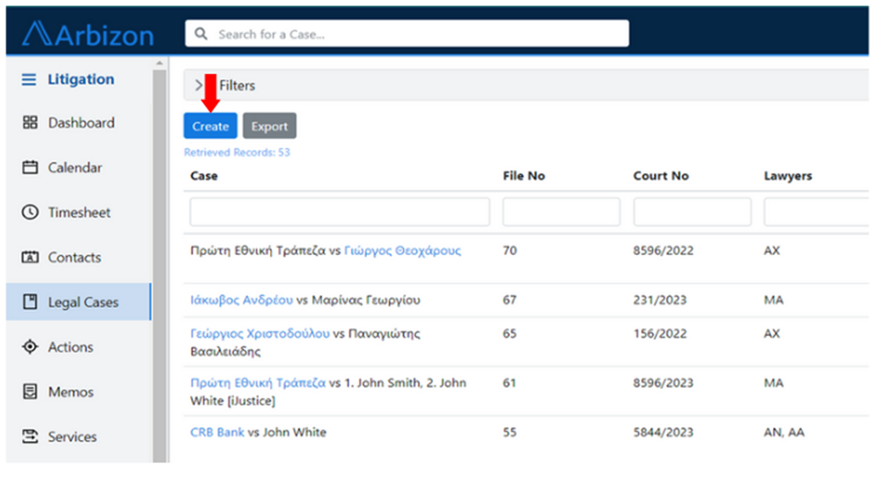Screen dimensions: 873x492
Task: Expand the Filters panel
Action: [x=199, y=85]
